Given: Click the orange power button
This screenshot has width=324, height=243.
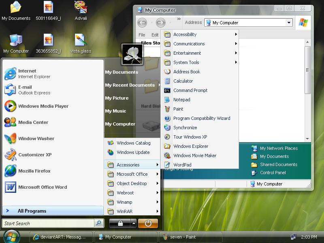Looking at the screenshot, I should pos(148,224).
